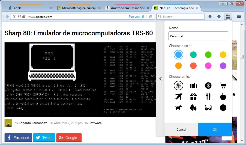Share on Google+ button
The width and height of the screenshot is (246, 145).
pyautogui.click(x=69, y=138)
